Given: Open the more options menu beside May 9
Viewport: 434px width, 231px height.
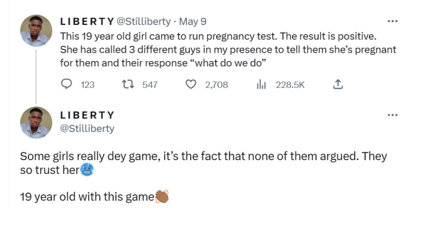Looking at the screenshot, I should (x=392, y=21).
